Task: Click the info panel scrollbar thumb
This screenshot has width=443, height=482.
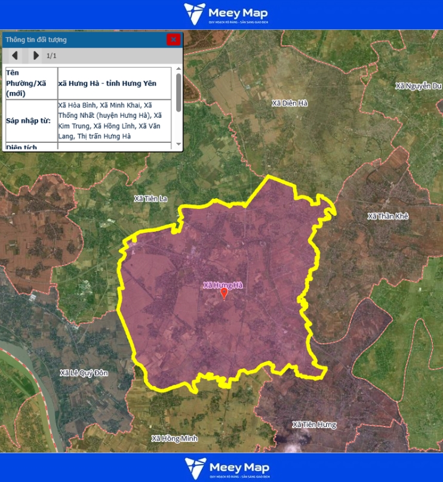Action: pos(178,89)
